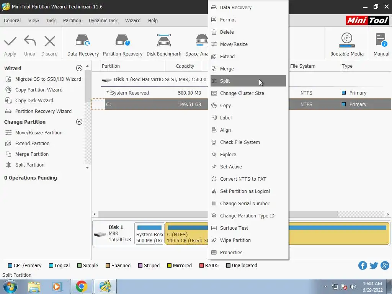
Task: Click Move/Resize Partition in sidebar
Action: click(x=34, y=133)
